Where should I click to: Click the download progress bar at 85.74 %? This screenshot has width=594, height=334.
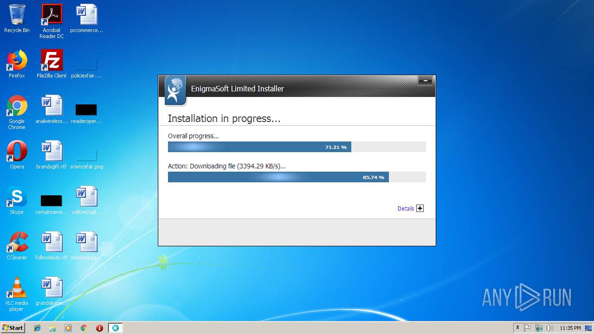coord(297,177)
